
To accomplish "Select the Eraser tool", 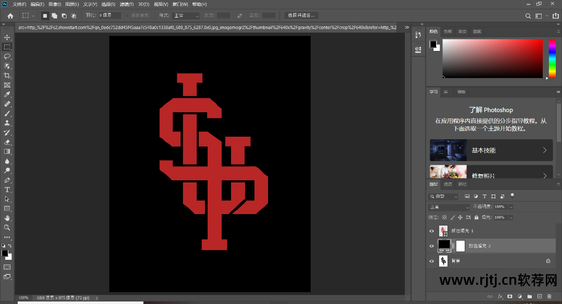I will point(7,142).
